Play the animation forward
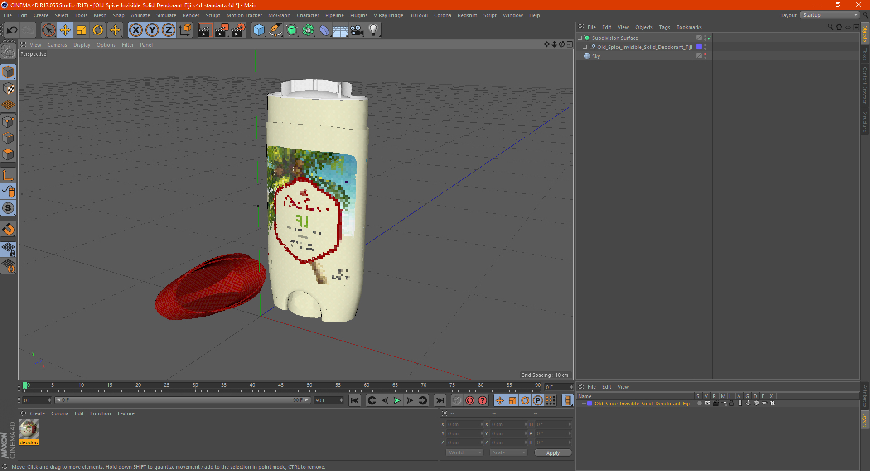870x471 pixels. (x=397, y=400)
